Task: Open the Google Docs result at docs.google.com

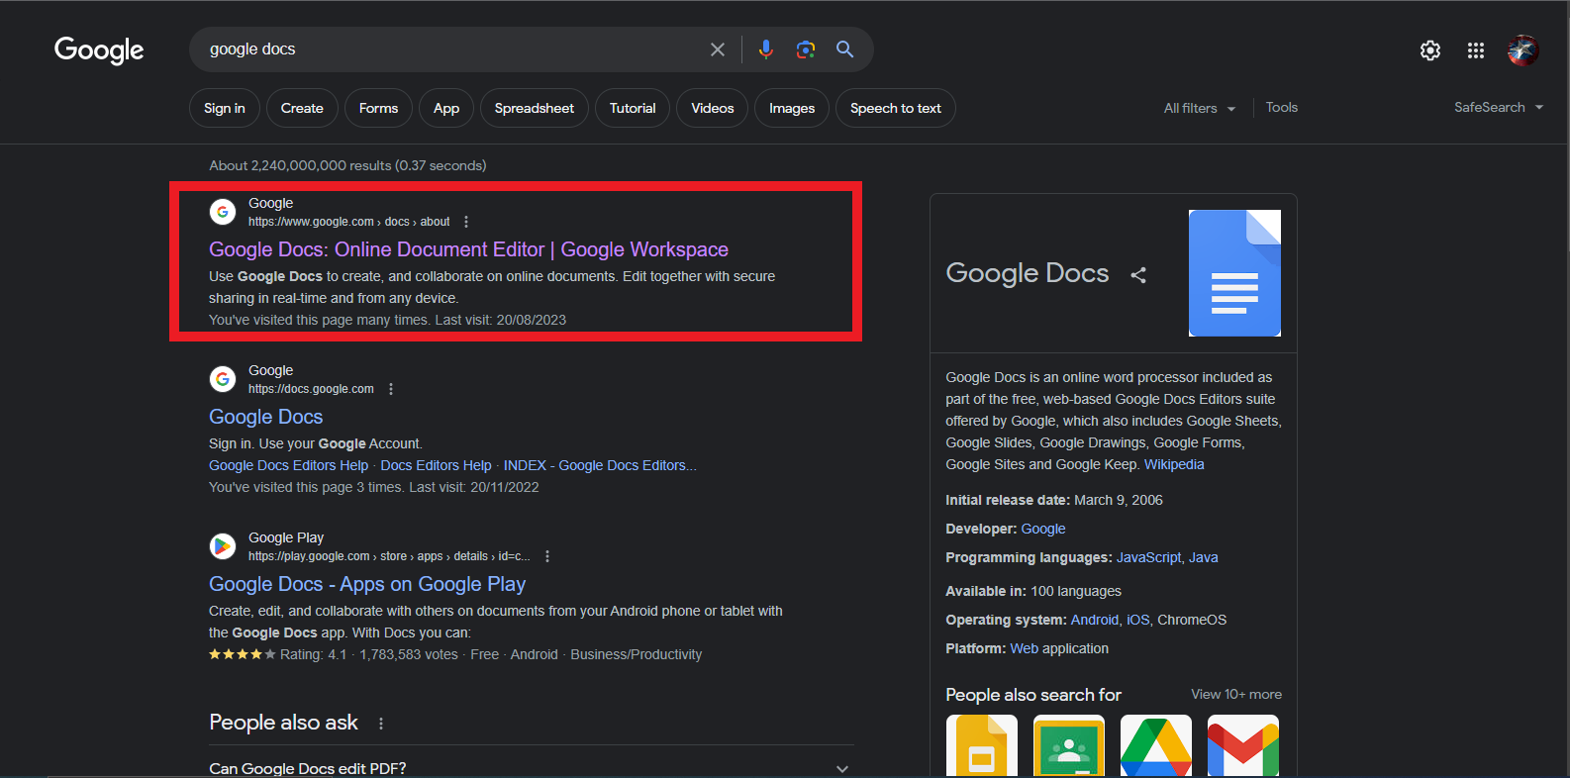Action: tap(265, 417)
